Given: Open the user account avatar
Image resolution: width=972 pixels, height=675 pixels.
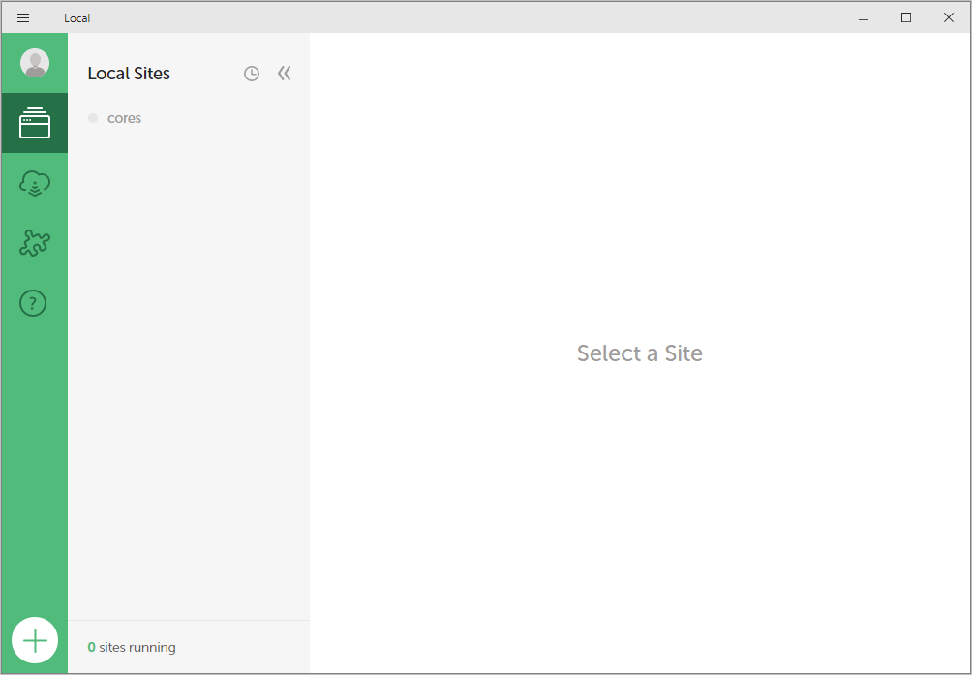Looking at the screenshot, I should tap(35, 63).
